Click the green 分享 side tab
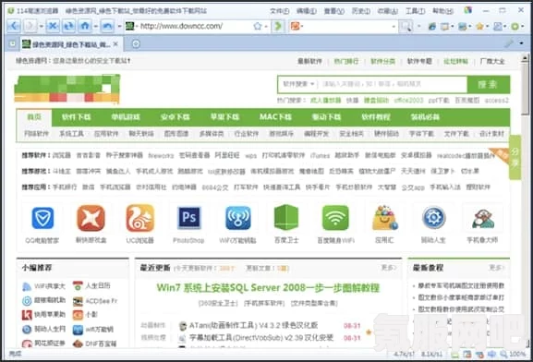The width and height of the screenshot is (533, 362). [x=515, y=157]
